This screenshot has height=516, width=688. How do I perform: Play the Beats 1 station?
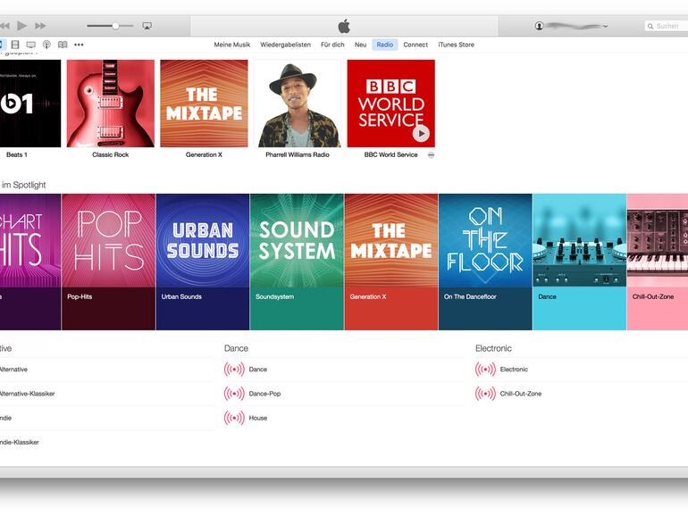pyautogui.click(x=29, y=104)
